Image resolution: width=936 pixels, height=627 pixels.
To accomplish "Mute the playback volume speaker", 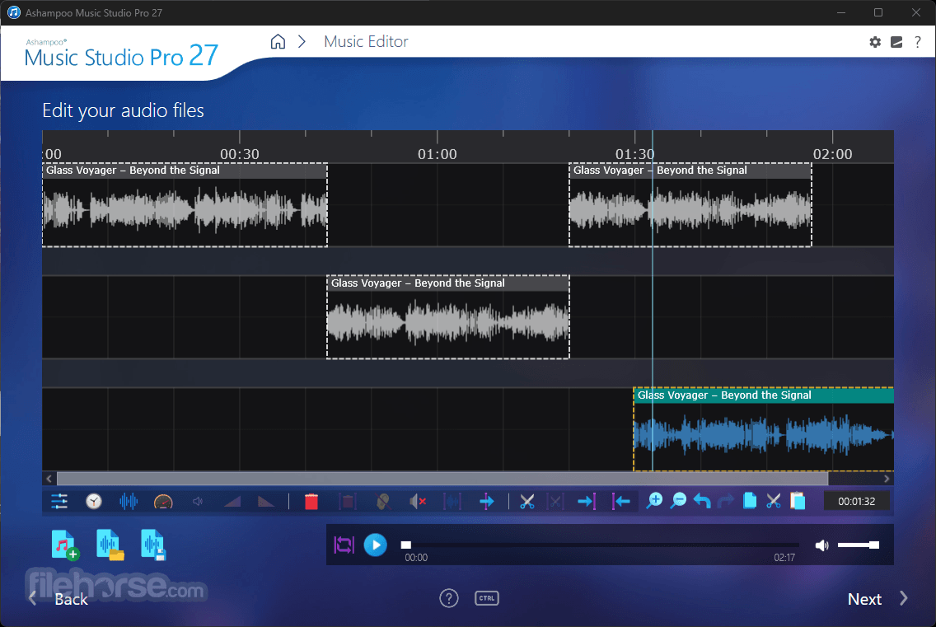I will [x=822, y=545].
